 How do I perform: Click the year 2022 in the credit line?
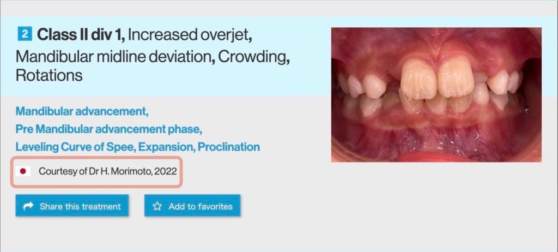coord(166,171)
